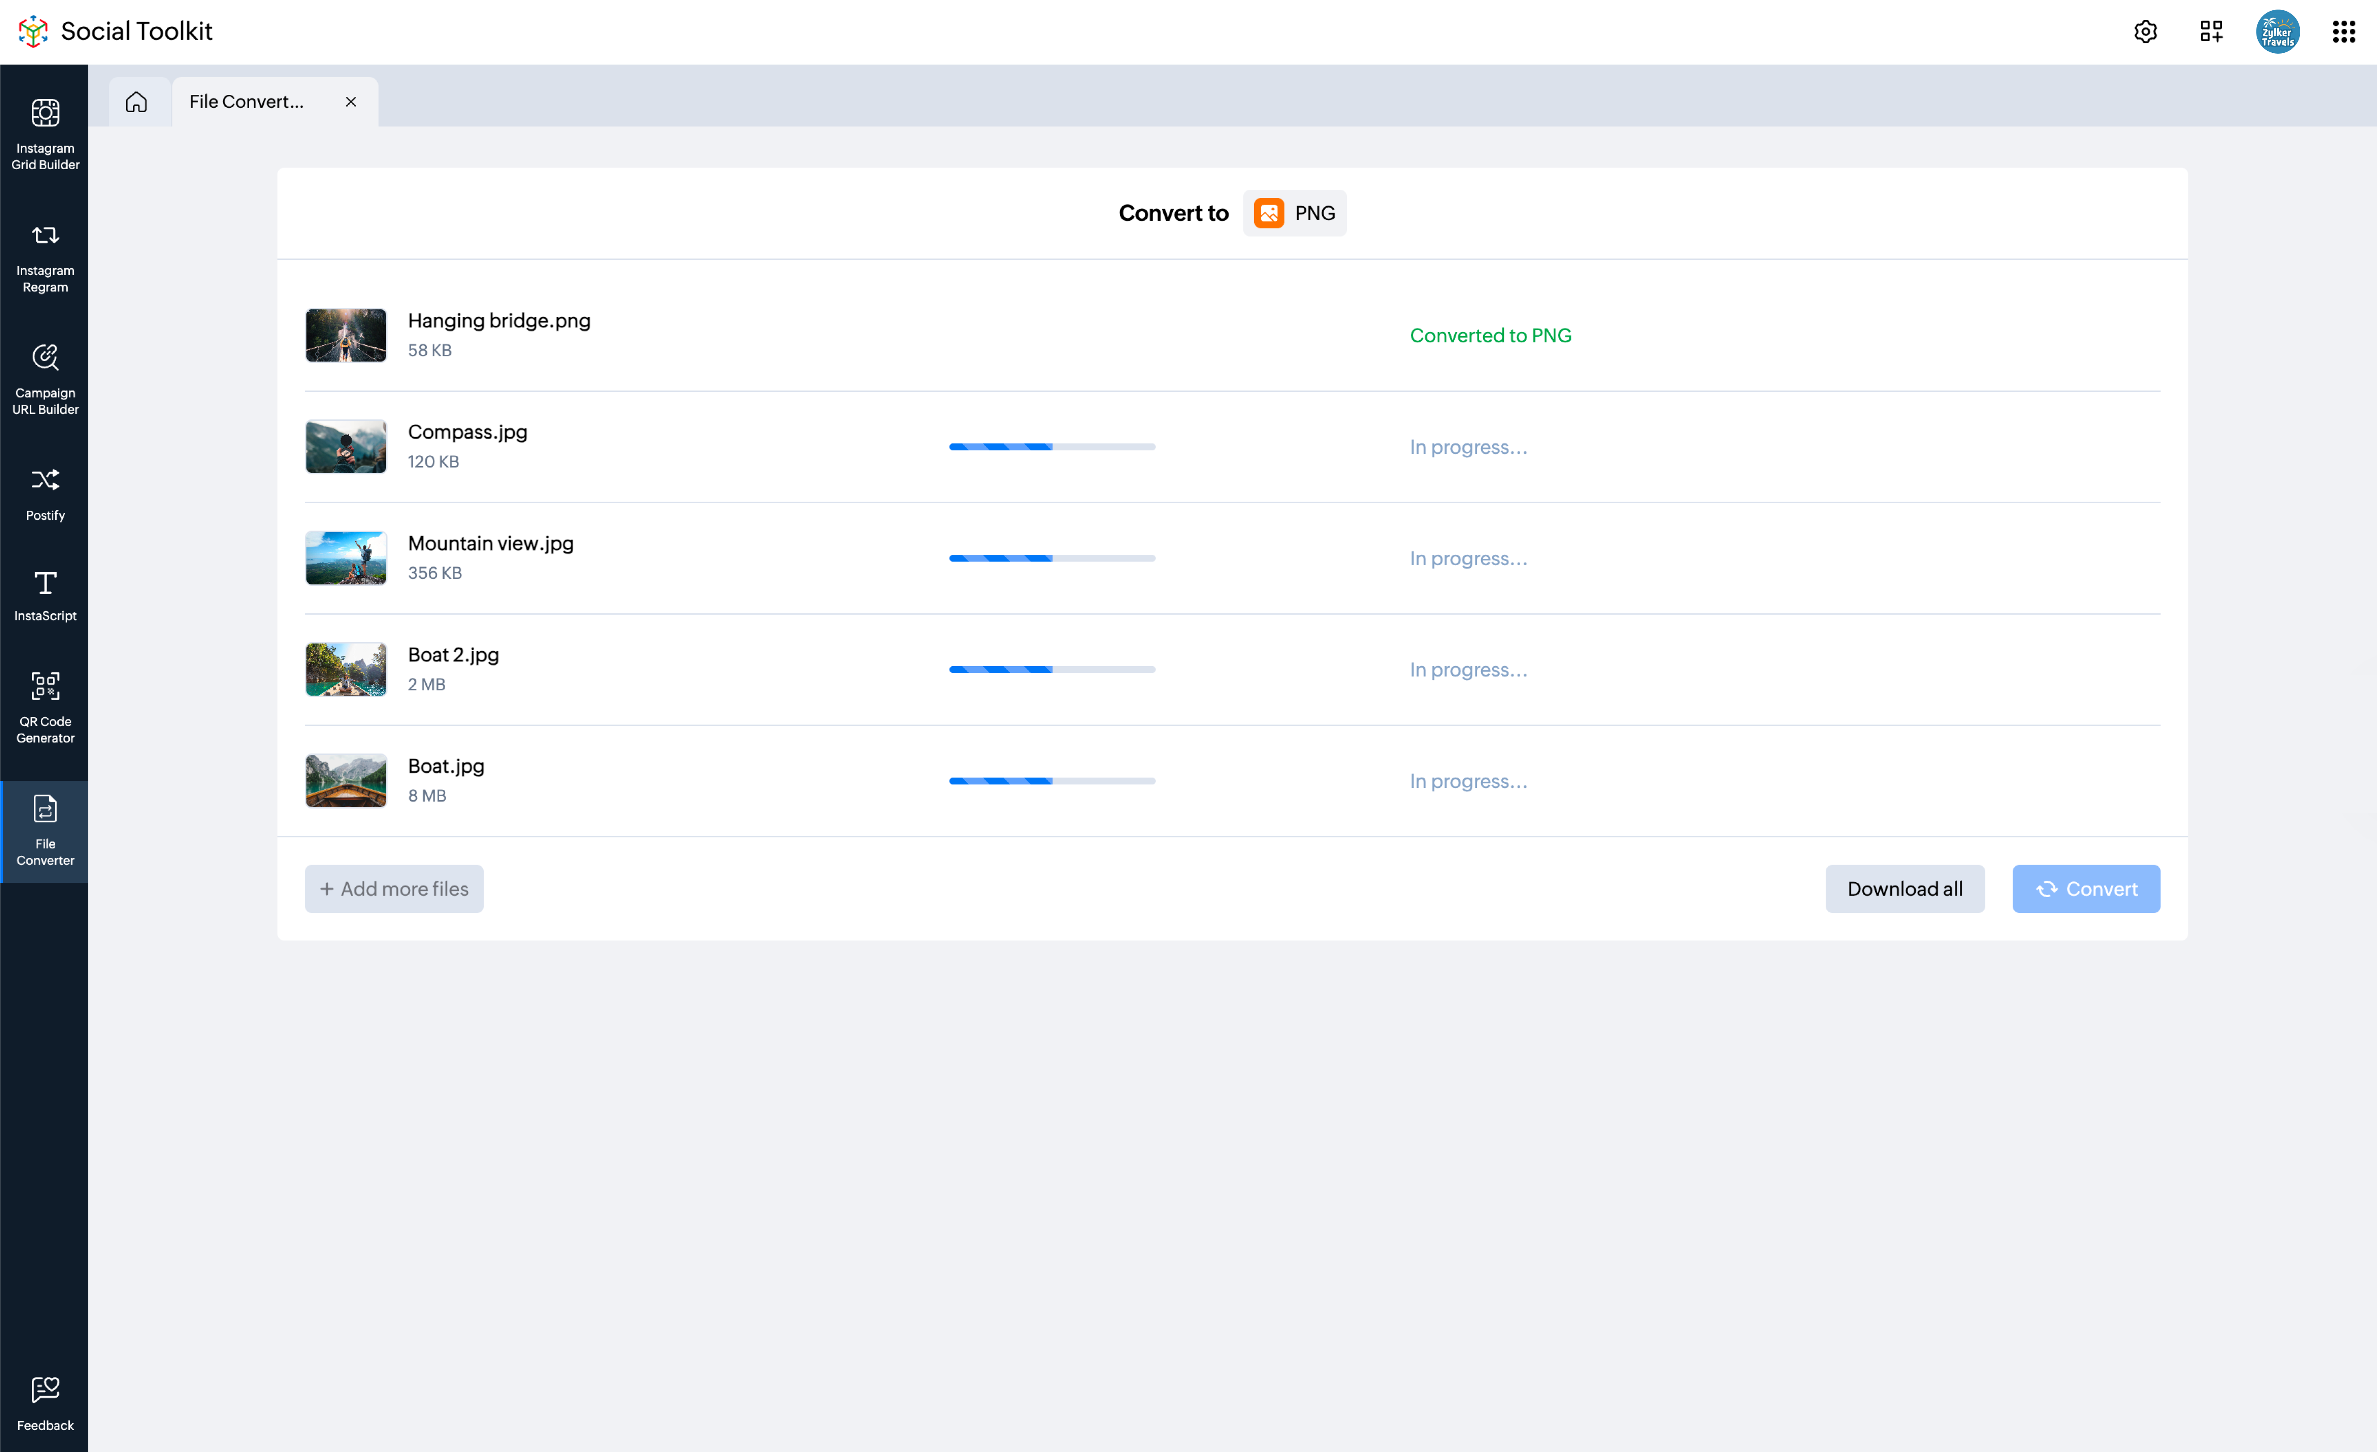The width and height of the screenshot is (2377, 1452).
Task: Click the Hanging bridge.png thumbnail
Action: (345, 335)
